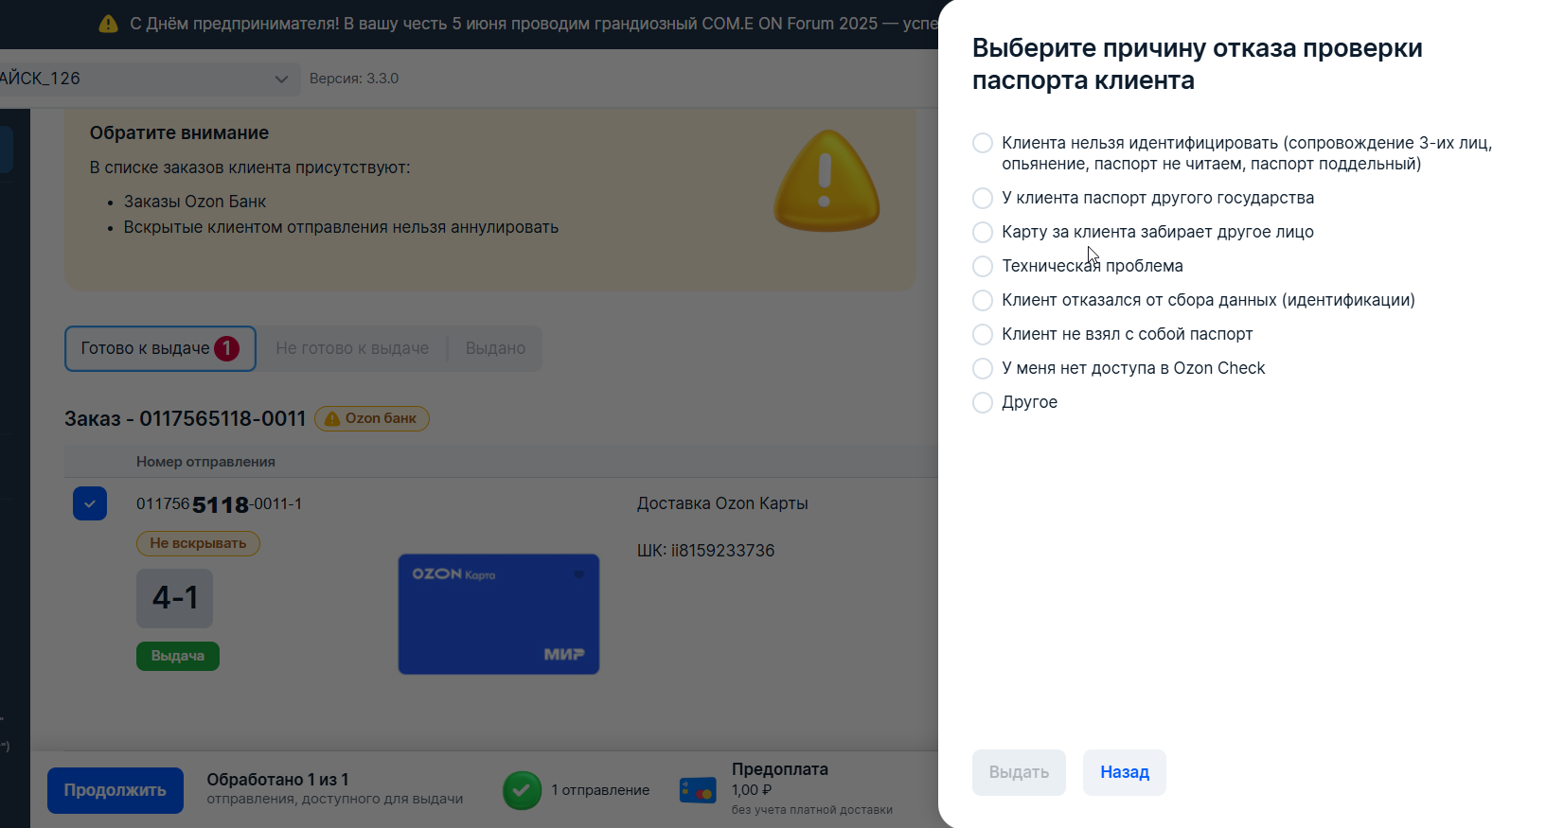
Task: Click the 'Заказы Ozon Банк' bullet item
Action: tap(195, 202)
